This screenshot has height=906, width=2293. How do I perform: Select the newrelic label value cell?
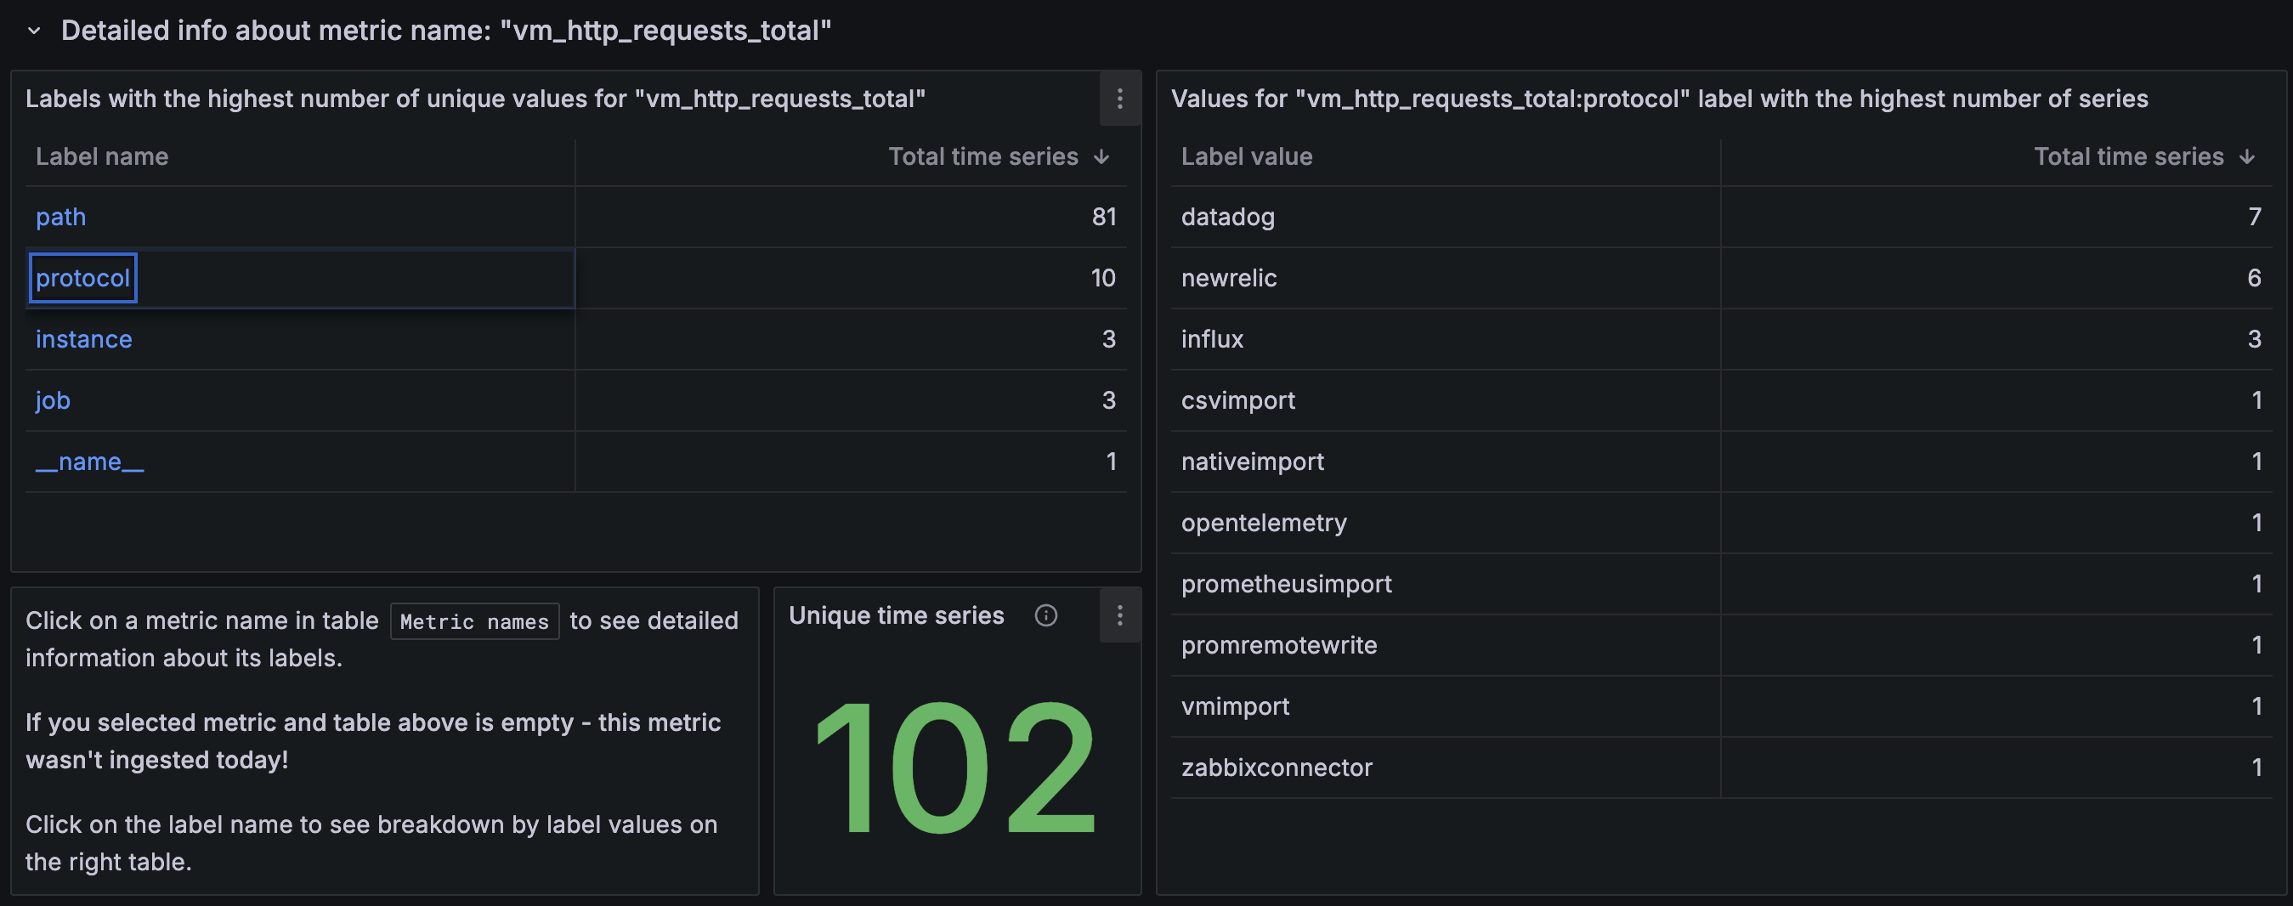1228,279
